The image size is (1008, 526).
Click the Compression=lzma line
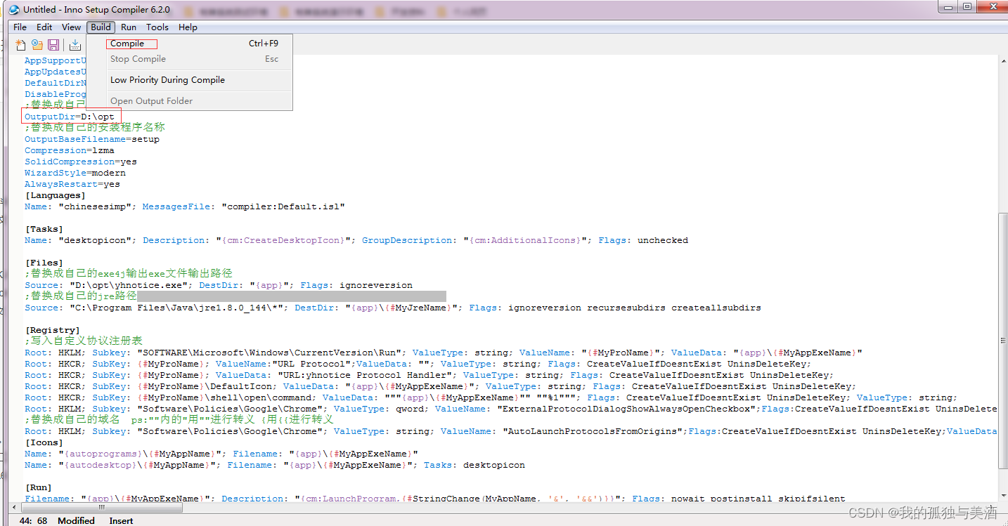point(70,150)
